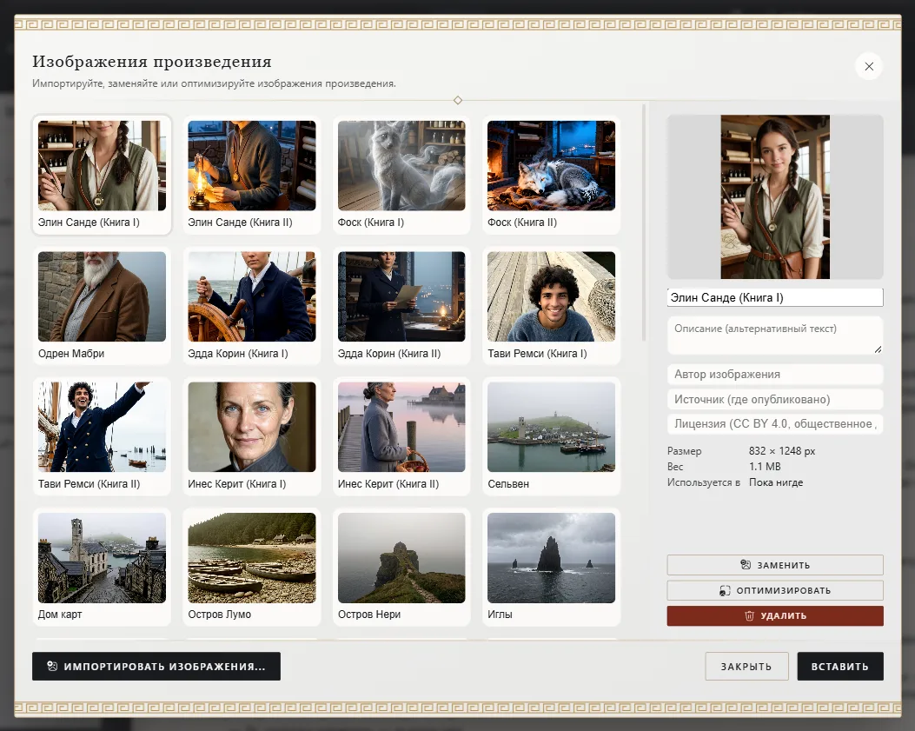Choose the Фоск (Книга II) image
Image resolution: width=915 pixels, height=731 pixels.
point(552,175)
